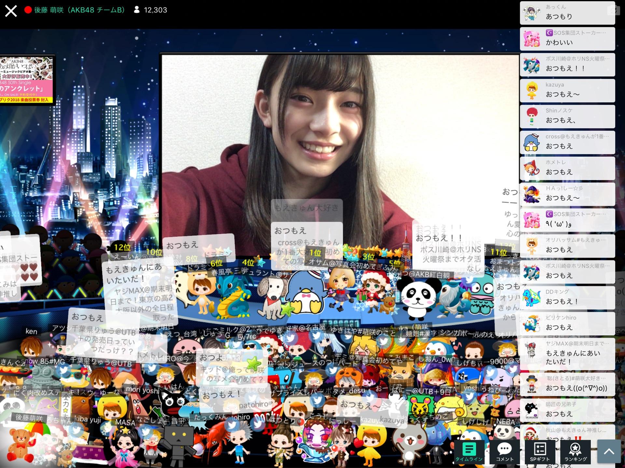Image resolution: width=625 pixels, height=468 pixels.
Task: Tap the pink avatar beside かわいい comment
Action: click(x=532, y=39)
